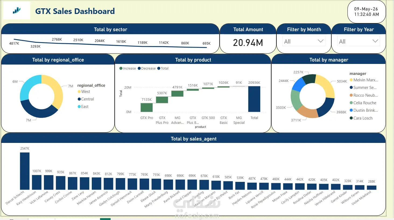This screenshot has height=220, width=394.
Task: Click the 20.94M Total Amount card
Action: pyautogui.click(x=248, y=43)
